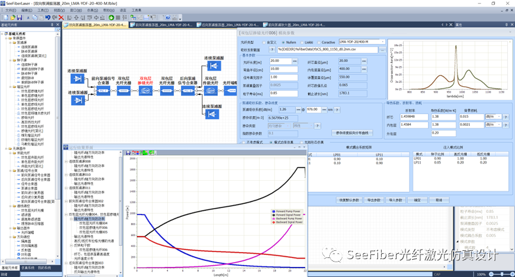Open the toolbar overflow dropdown arrow

(x=180, y=18)
